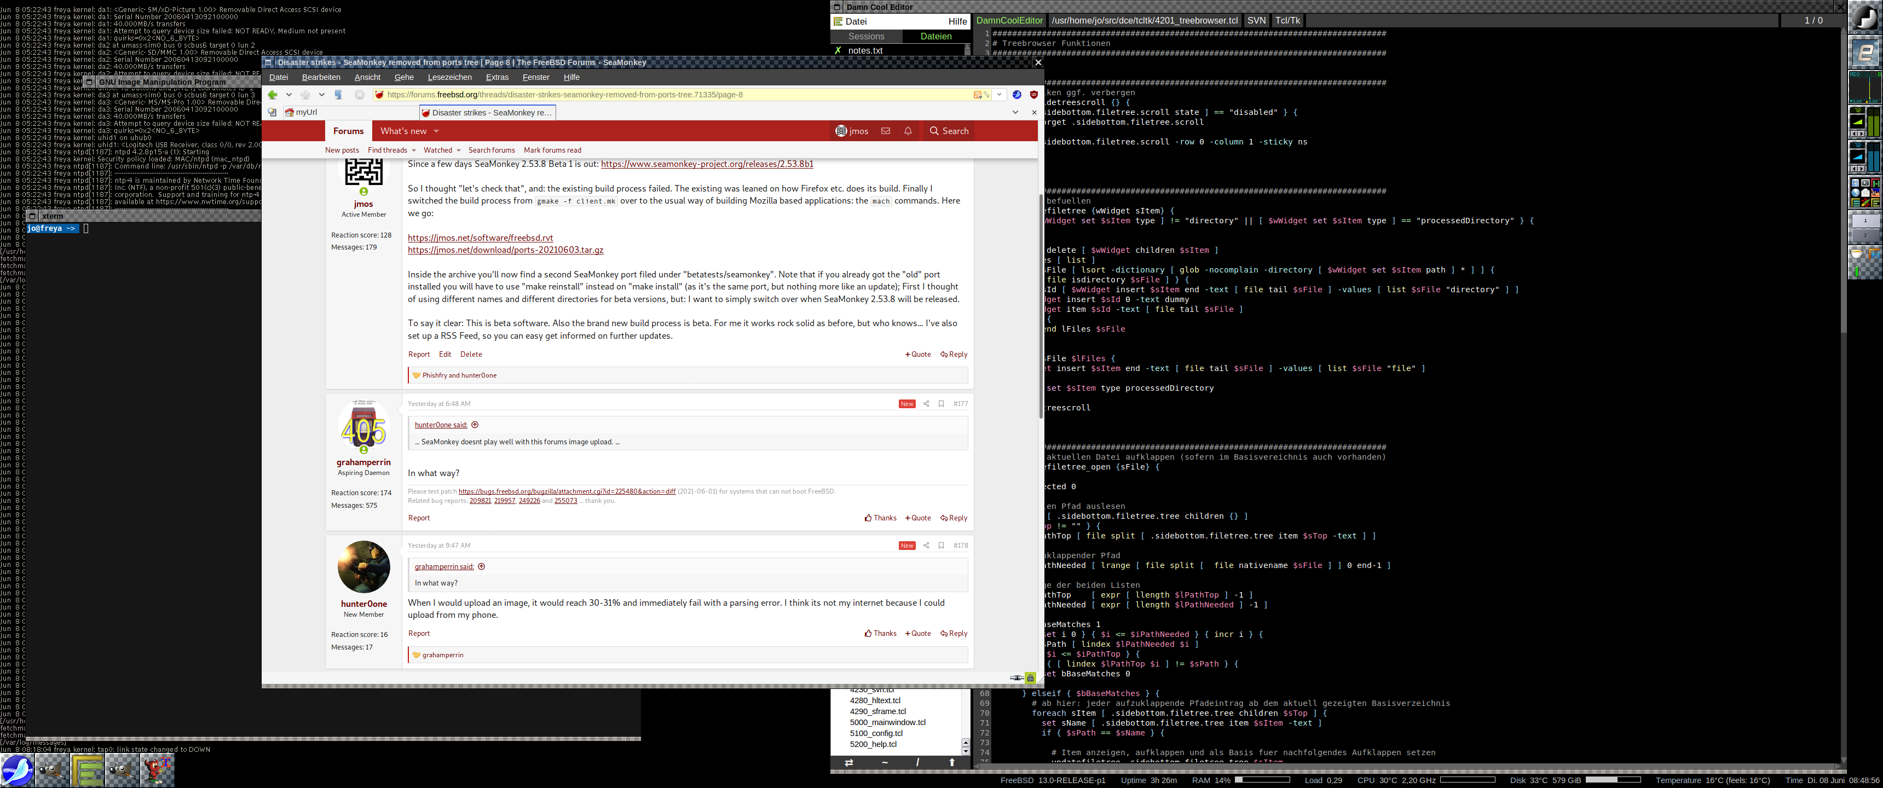Switch to the Dateien tab in Damn Cool Editor

(x=935, y=37)
